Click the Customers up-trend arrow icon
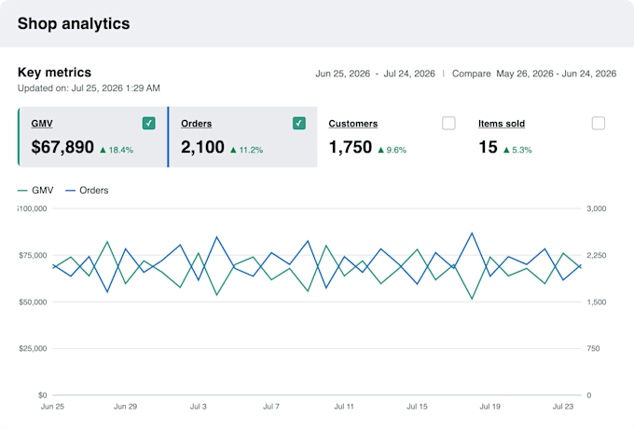This screenshot has height=429, width=634. click(x=381, y=150)
